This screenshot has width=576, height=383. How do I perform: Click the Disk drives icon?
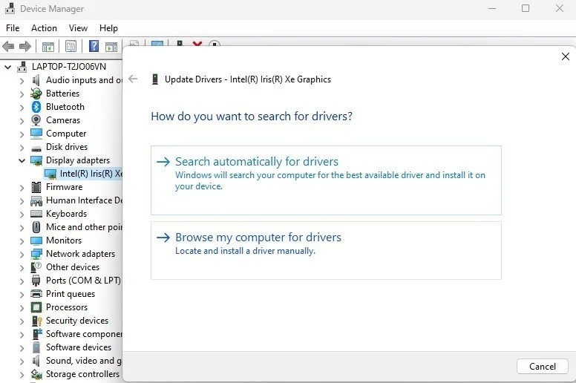click(36, 148)
